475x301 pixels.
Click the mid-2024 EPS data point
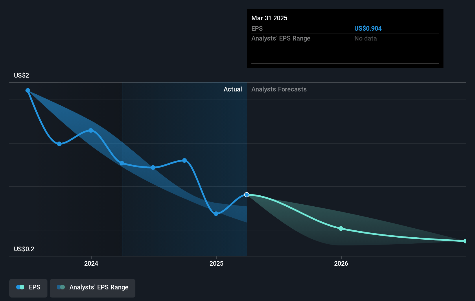click(x=153, y=168)
